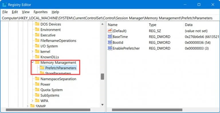Select the PrefetchParameters key
Image resolution: width=220 pixels, height=113 pixels.
(x=61, y=68)
